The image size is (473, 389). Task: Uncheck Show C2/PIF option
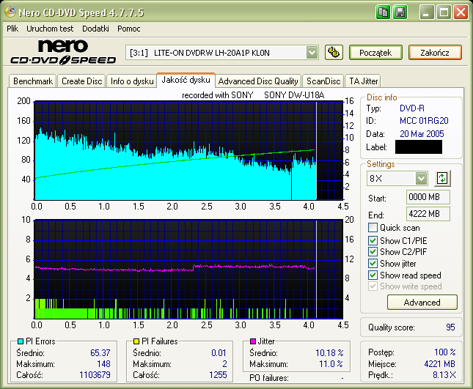point(373,251)
